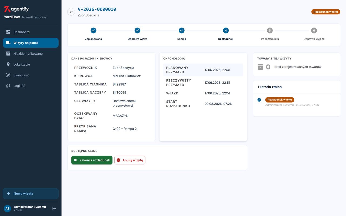346x216 pixels.
Task: Open Wizyty na placu section
Action: click(31, 43)
